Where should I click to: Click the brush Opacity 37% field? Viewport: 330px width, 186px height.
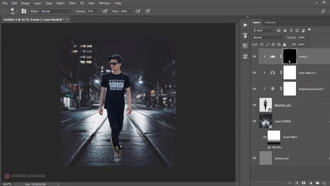[x=91, y=11]
